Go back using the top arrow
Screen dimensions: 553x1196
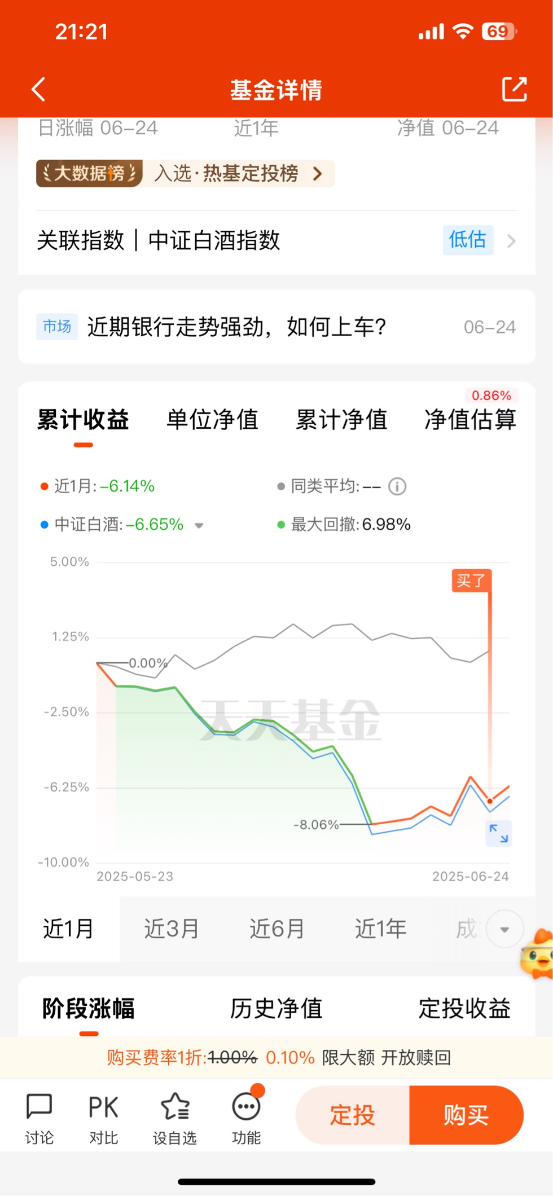(38, 90)
